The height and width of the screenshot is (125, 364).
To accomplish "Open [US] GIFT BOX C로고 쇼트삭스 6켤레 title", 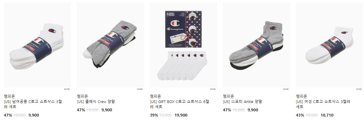I will [179, 104].
